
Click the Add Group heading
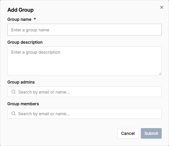tap(20, 10)
